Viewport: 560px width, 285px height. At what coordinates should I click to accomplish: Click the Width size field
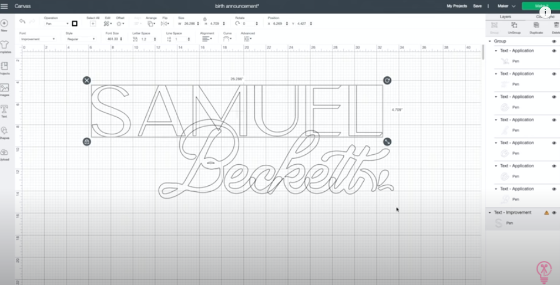(192, 23)
